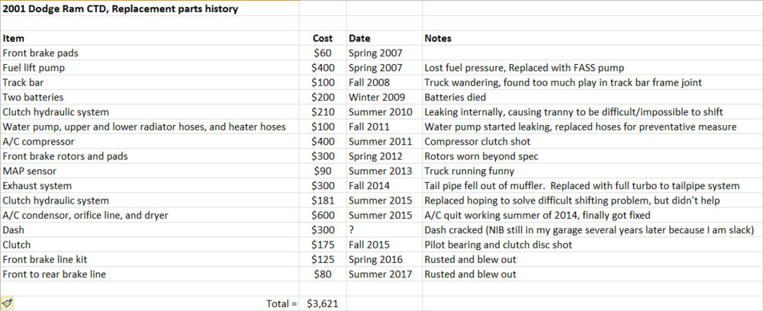Select the $181 clutch hydraulic cost cell
763x311 pixels.
(324, 200)
